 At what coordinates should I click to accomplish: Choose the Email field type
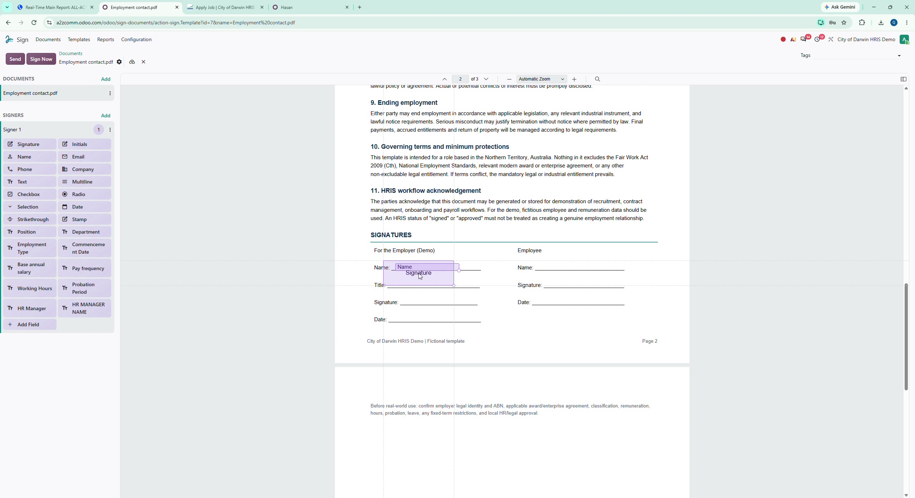tap(85, 157)
